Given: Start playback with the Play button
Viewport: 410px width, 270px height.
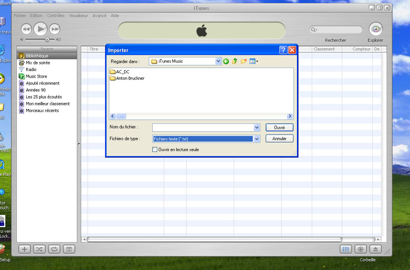Looking at the screenshot, I should pos(40,29).
